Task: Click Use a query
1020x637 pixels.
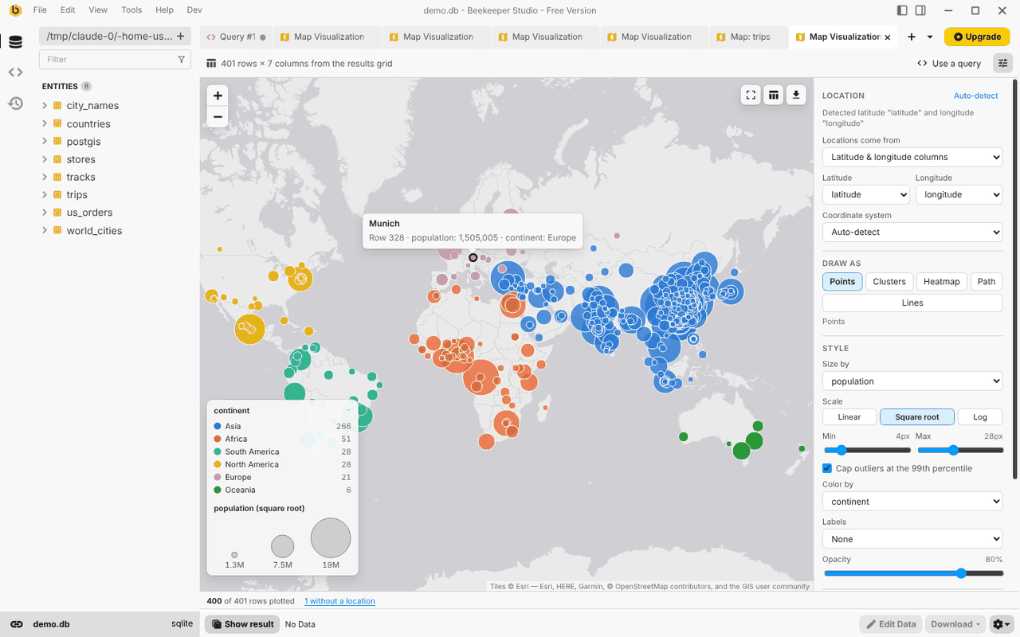Action: point(949,64)
